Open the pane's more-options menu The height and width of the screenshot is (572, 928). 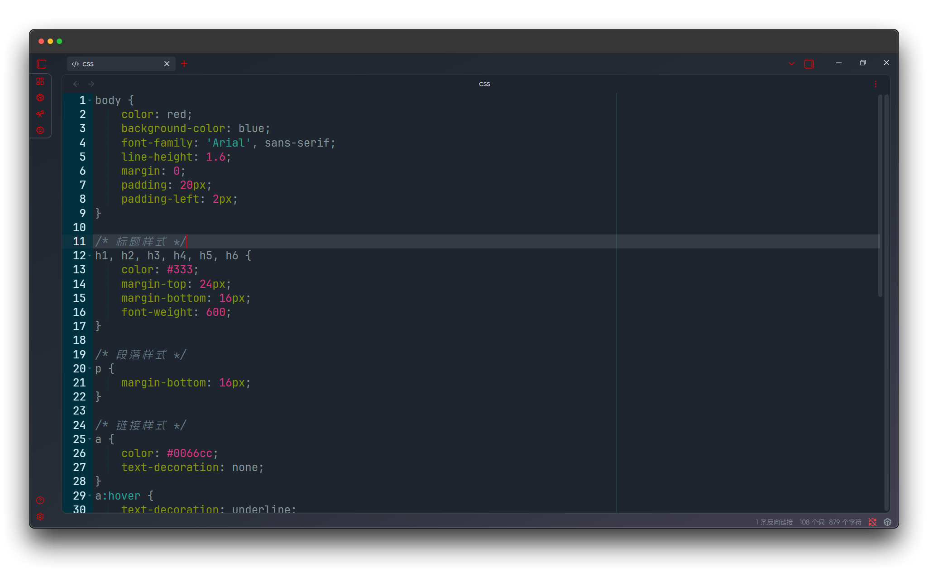point(875,84)
